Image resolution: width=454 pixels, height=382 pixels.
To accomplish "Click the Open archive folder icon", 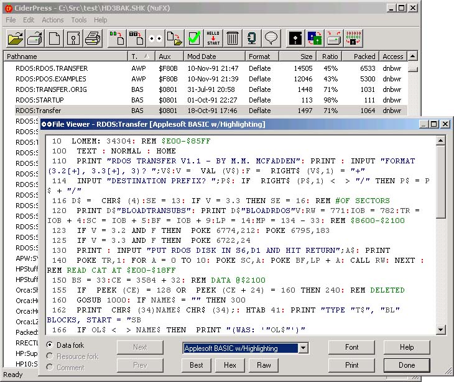I will click(x=16, y=38).
